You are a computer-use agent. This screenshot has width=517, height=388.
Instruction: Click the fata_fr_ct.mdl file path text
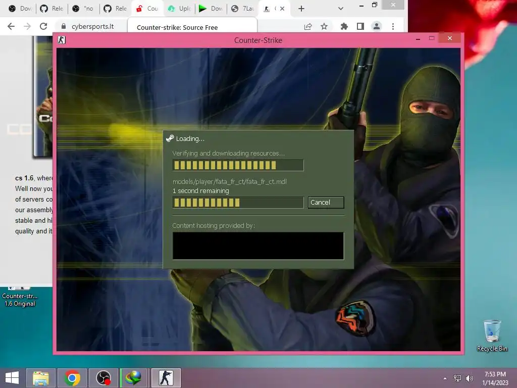coord(230,181)
